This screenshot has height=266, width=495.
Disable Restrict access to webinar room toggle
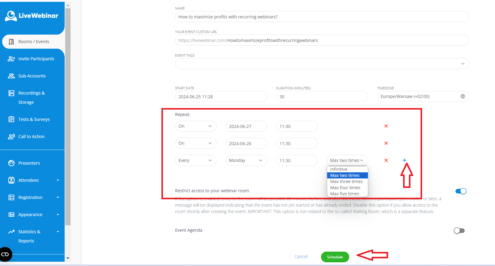460,191
